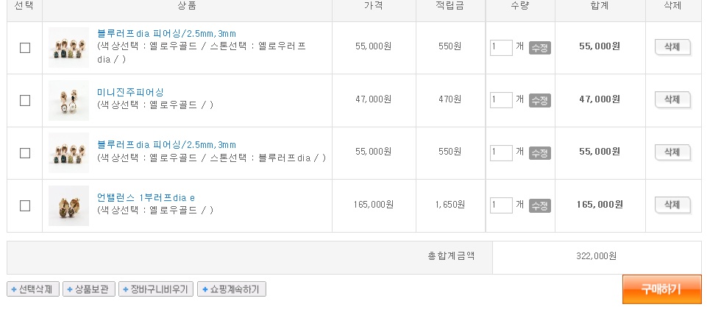Click the orange 구매하기 button
The height and width of the screenshot is (321, 721).
point(661,289)
